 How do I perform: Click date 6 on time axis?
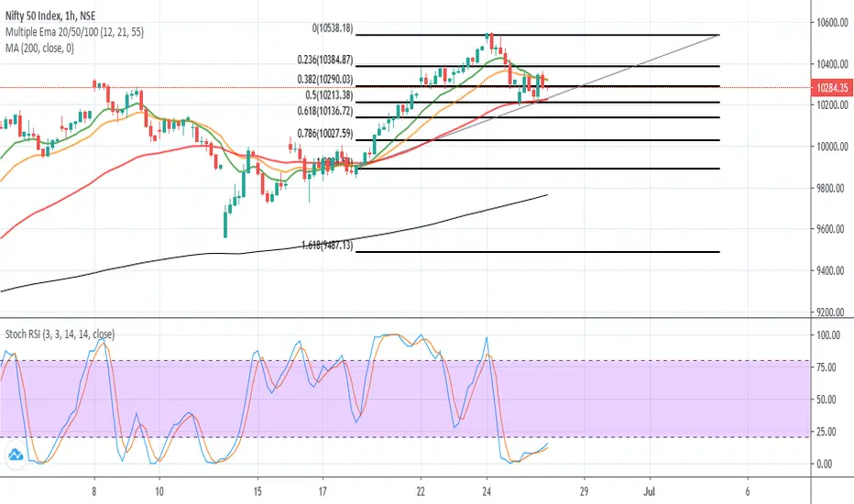tap(748, 491)
